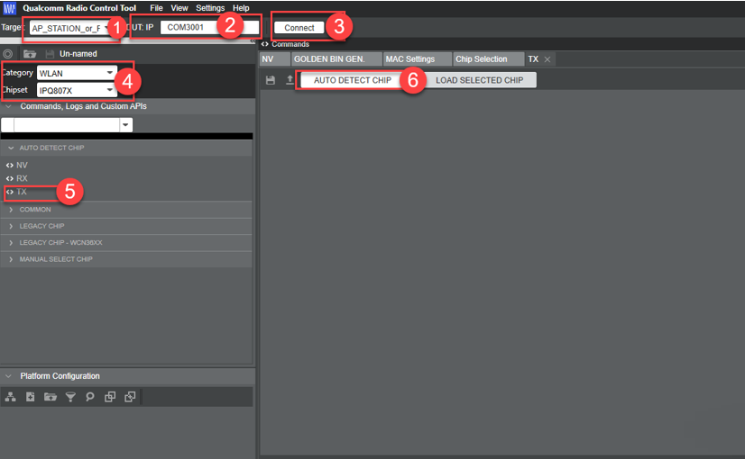Switch to the GOLDEN BIN GEN. tab
The width and height of the screenshot is (745, 459).
pos(336,59)
